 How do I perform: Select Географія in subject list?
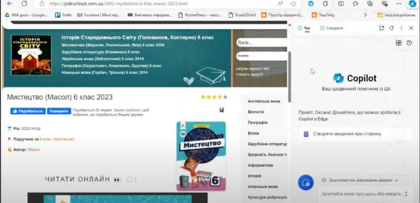click(258, 123)
